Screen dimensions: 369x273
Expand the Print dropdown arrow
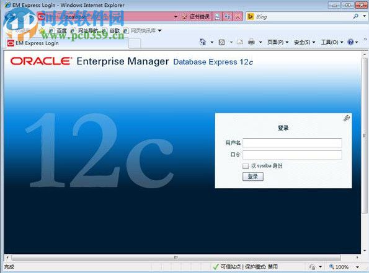point(260,42)
